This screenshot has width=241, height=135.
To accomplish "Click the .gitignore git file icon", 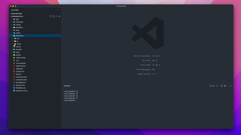I will 14,69.
